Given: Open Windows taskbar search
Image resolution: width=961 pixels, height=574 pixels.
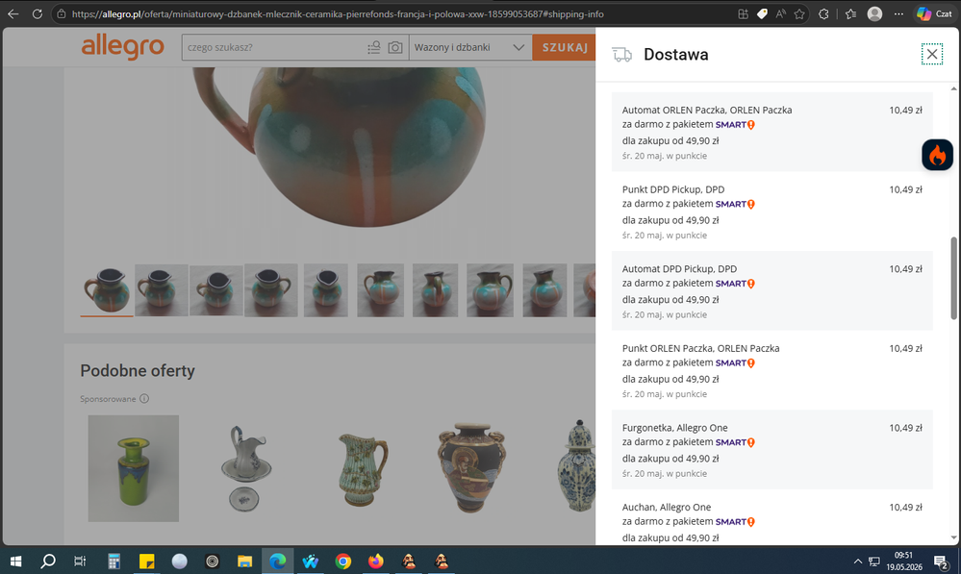Looking at the screenshot, I should 48,561.
